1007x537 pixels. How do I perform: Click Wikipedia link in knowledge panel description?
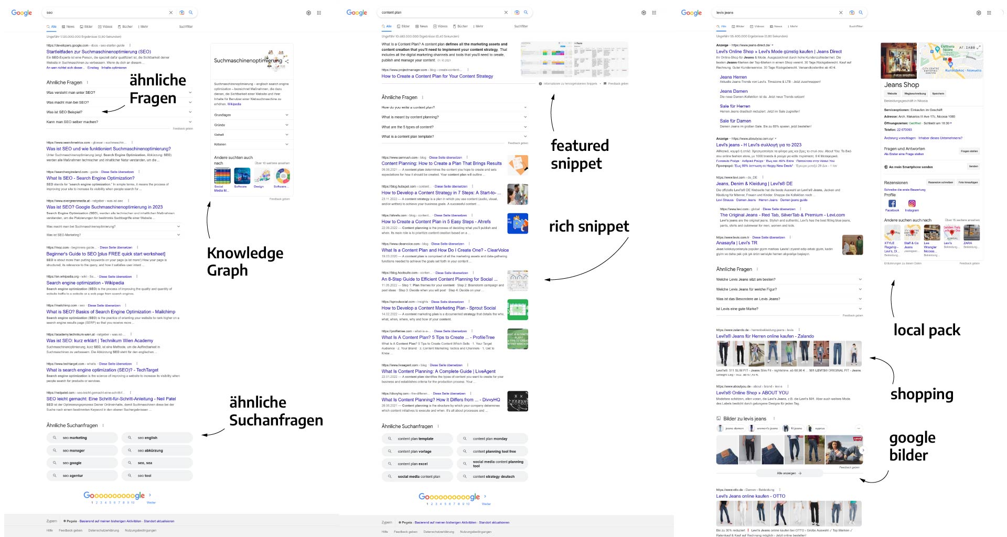pyautogui.click(x=234, y=104)
